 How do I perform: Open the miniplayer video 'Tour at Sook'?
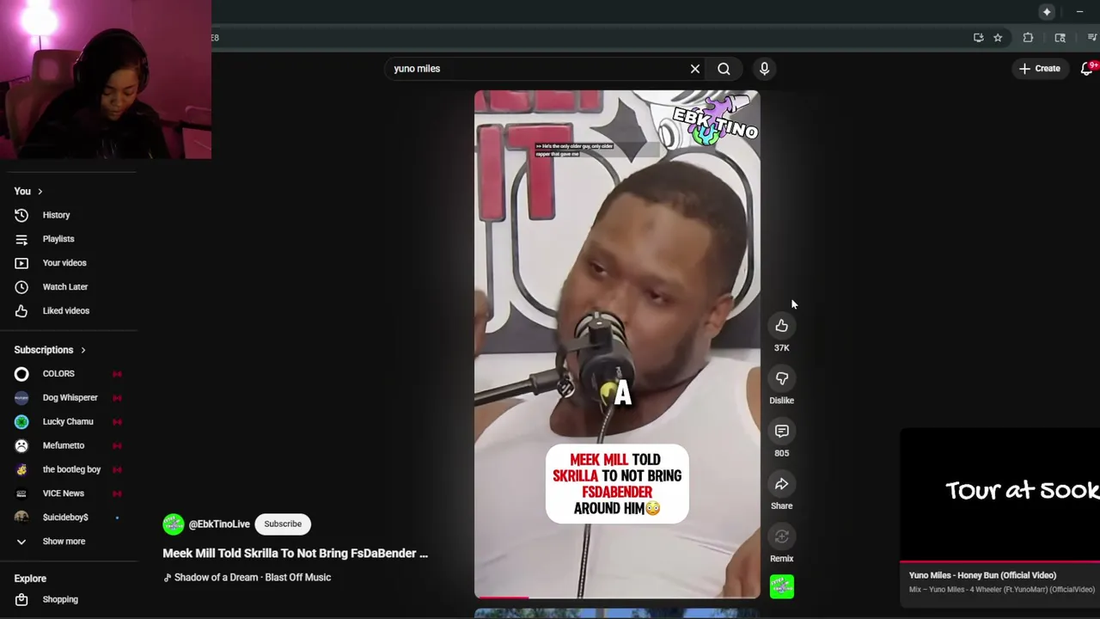(x=1000, y=494)
